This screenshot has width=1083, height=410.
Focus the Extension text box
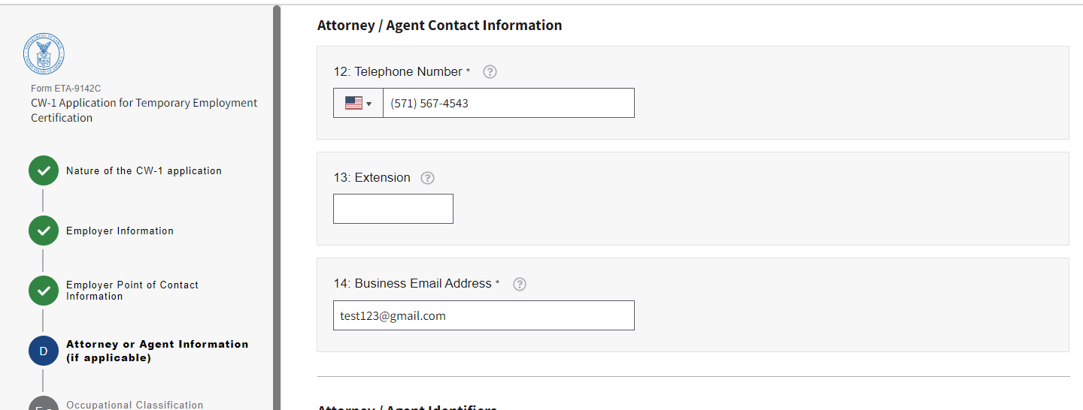(x=393, y=209)
